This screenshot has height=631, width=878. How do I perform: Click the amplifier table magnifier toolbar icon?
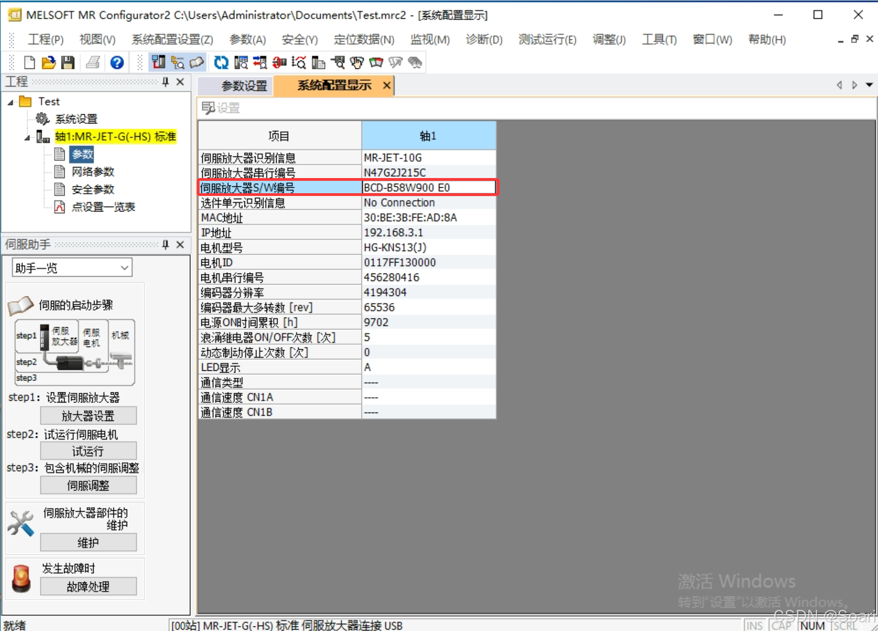240,62
